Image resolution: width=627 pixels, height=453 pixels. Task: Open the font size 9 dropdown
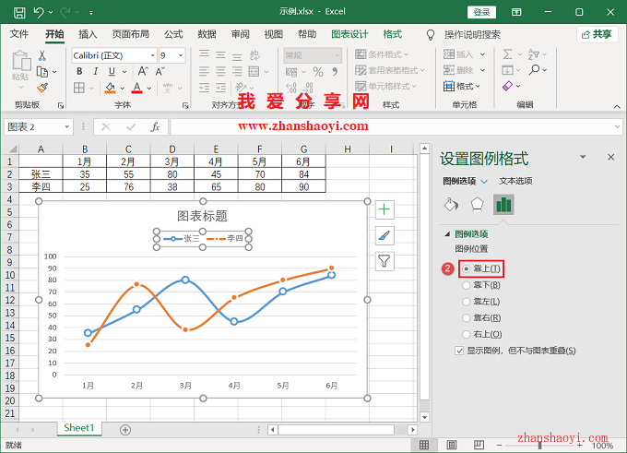click(181, 55)
